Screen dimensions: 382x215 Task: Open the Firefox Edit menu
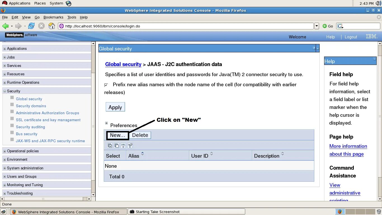(x=15, y=17)
